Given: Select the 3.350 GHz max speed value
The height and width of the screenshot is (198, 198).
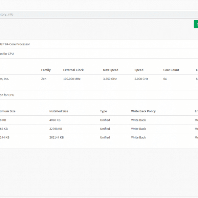Looking at the screenshot, I should tap(110, 79).
